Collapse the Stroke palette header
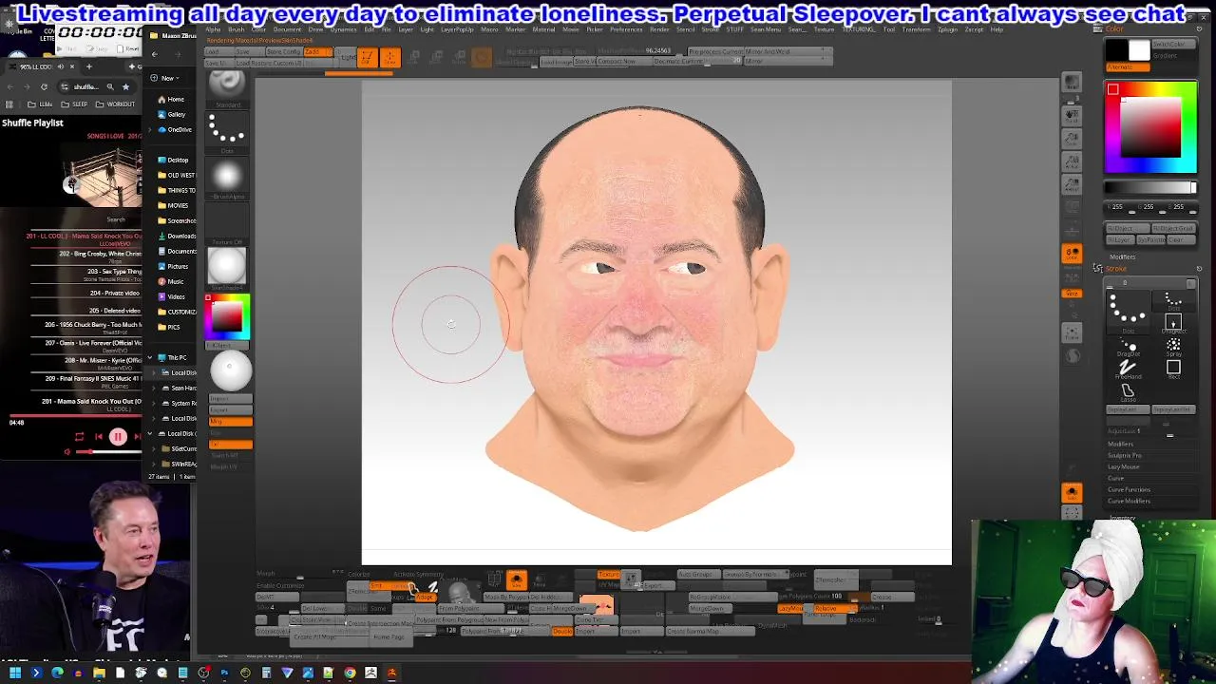1216x684 pixels. [x=1116, y=268]
